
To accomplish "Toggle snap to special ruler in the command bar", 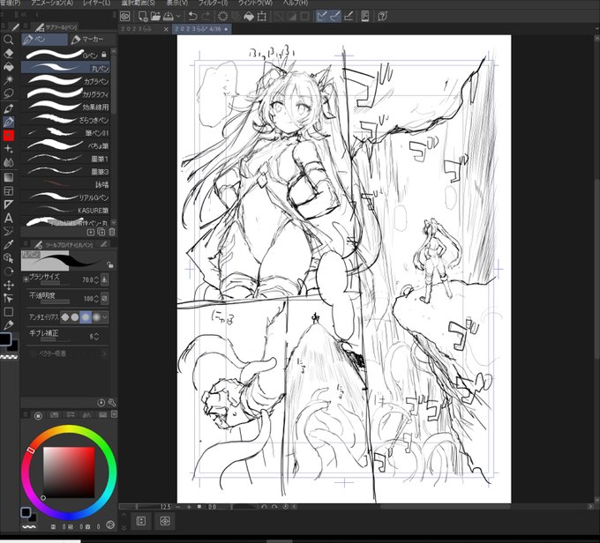I will (334, 16).
